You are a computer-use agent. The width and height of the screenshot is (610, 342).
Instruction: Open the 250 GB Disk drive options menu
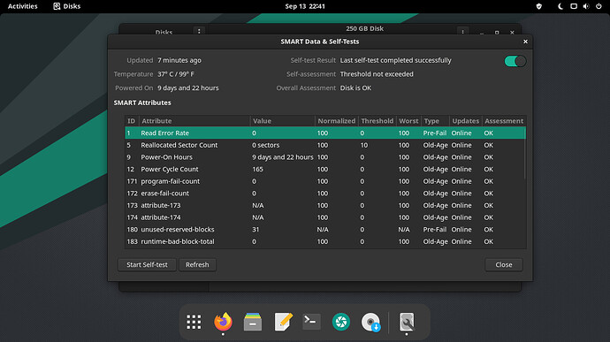(462, 31)
